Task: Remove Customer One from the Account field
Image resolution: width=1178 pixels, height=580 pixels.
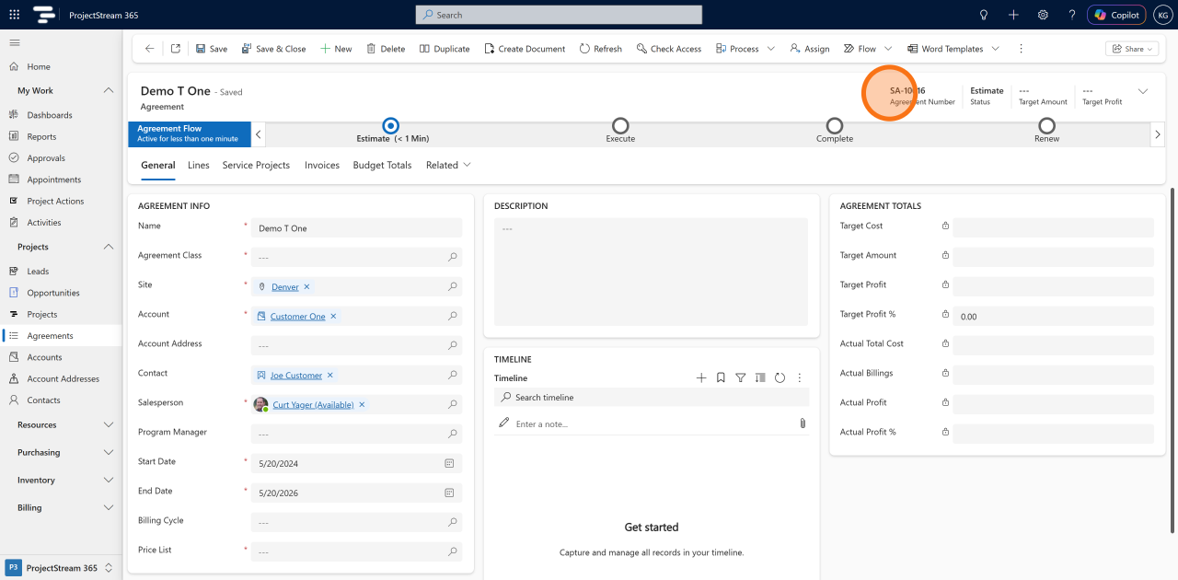Action: click(333, 316)
